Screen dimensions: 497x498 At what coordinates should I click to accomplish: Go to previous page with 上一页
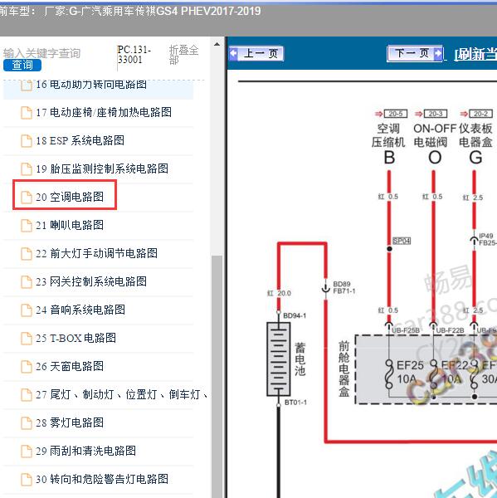[256, 53]
